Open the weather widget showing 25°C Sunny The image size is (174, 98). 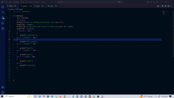146,96
